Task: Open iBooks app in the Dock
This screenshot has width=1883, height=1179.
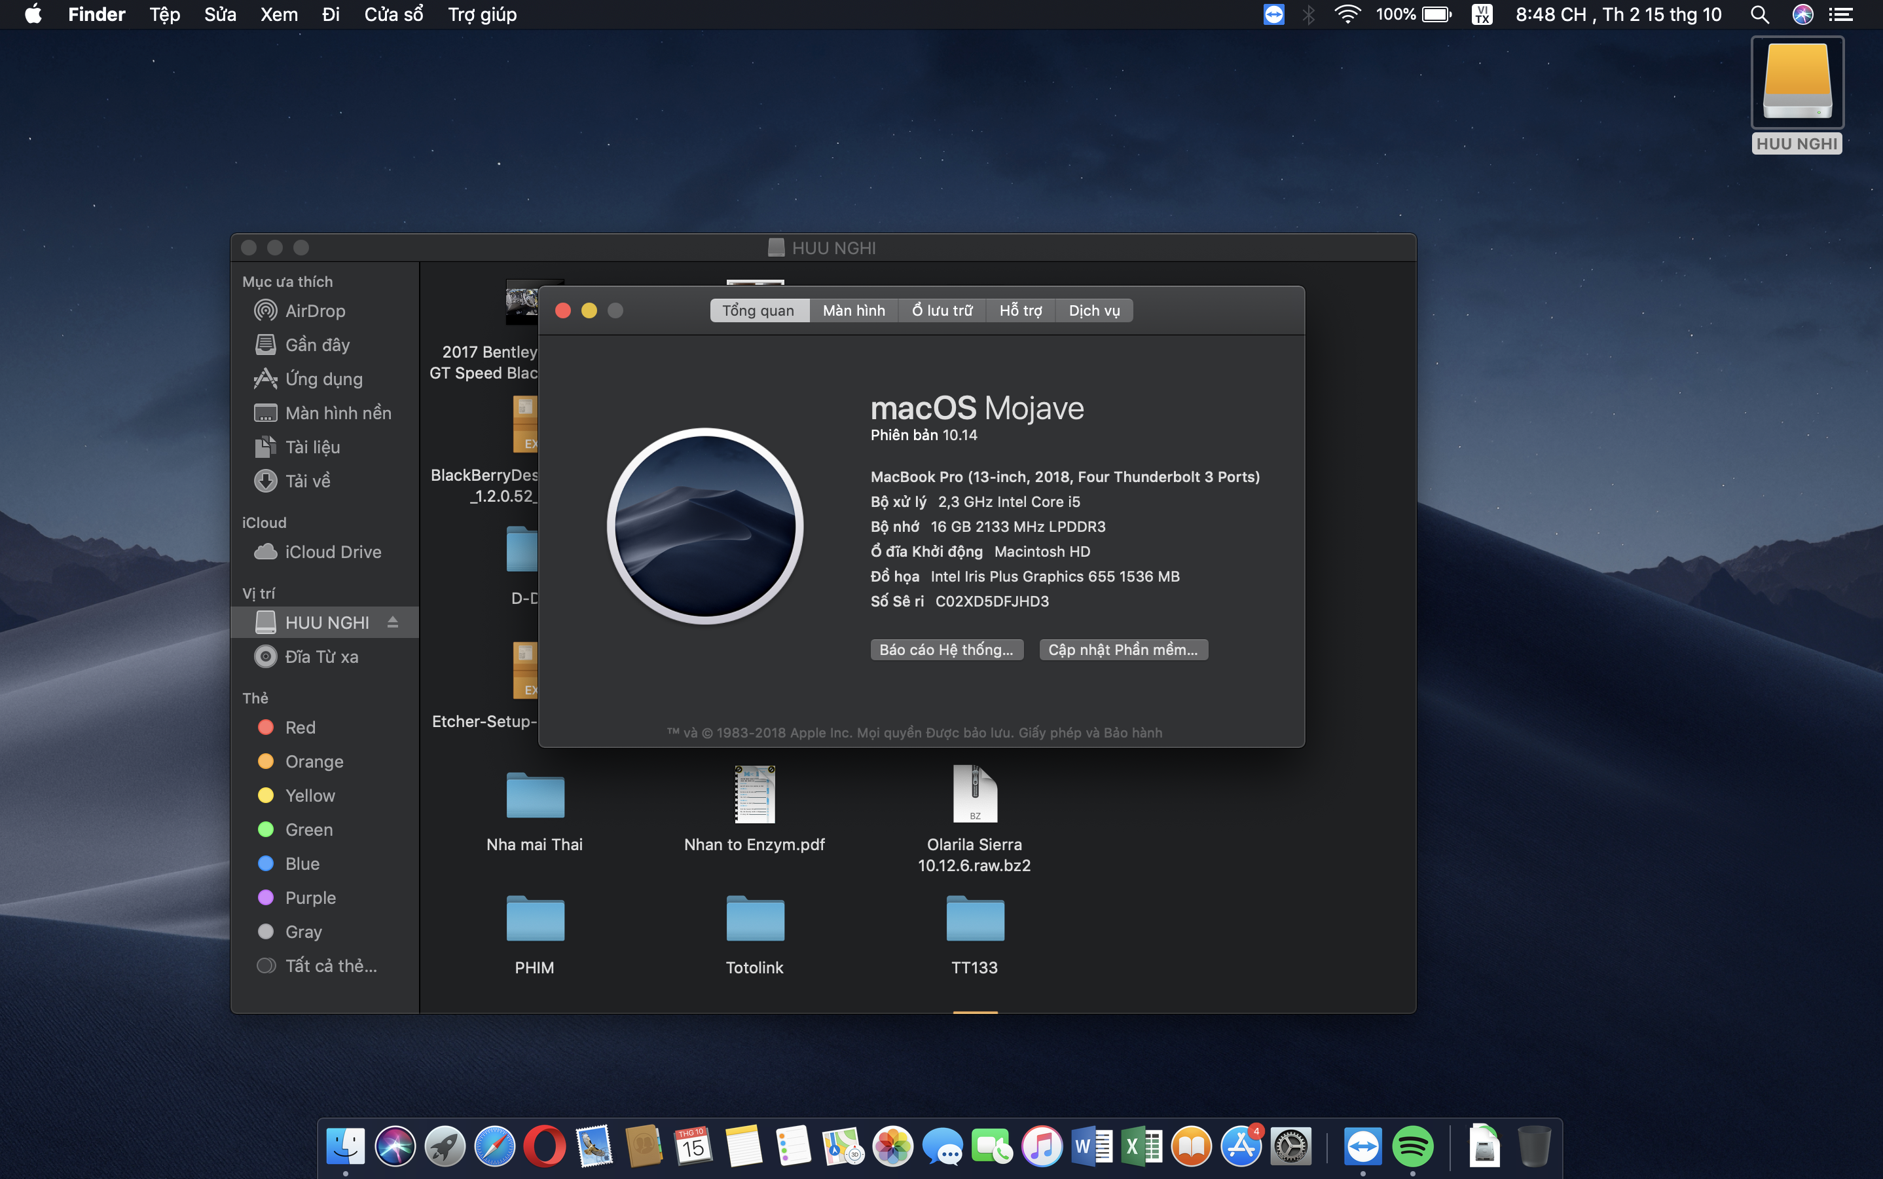Action: 1192,1146
